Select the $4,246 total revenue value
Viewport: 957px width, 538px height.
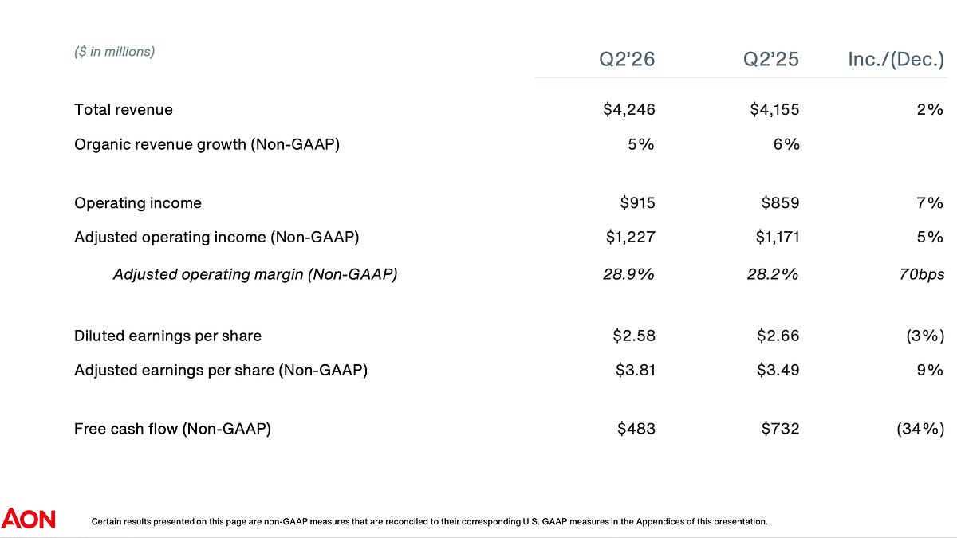(x=629, y=110)
